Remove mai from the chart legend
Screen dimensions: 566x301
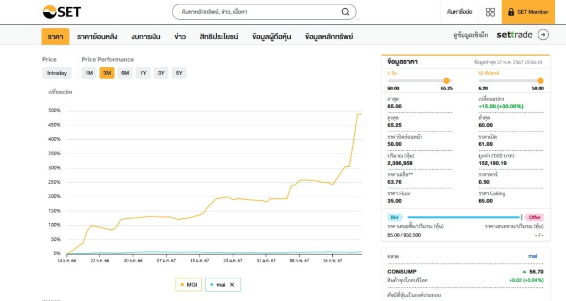point(232,284)
